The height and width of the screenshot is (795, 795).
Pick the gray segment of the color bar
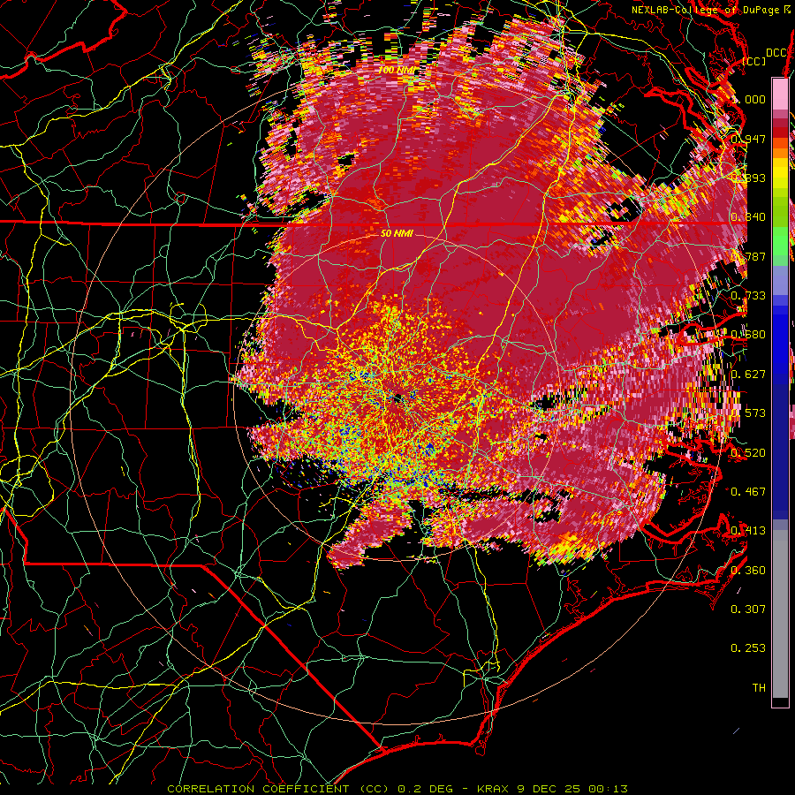(780, 614)
